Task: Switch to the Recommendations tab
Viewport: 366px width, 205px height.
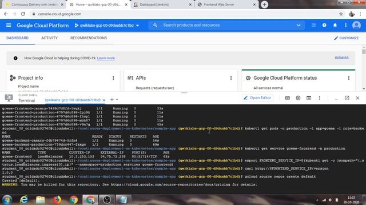Action: point(89,38)
